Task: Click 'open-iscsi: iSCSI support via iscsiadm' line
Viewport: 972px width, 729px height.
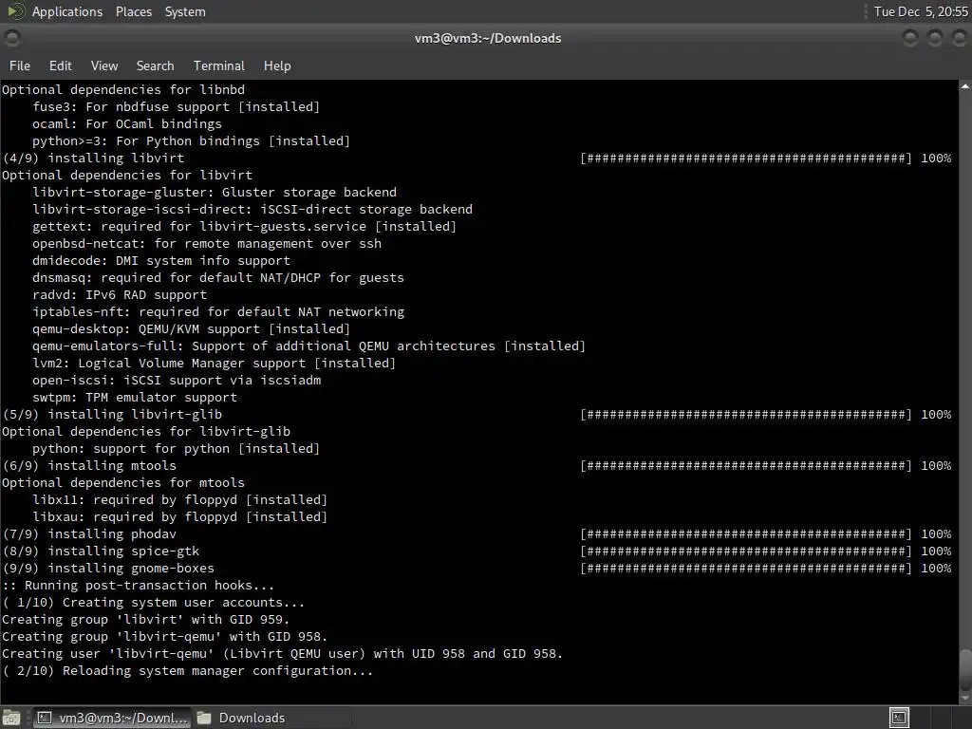Action: click(177, 380)
